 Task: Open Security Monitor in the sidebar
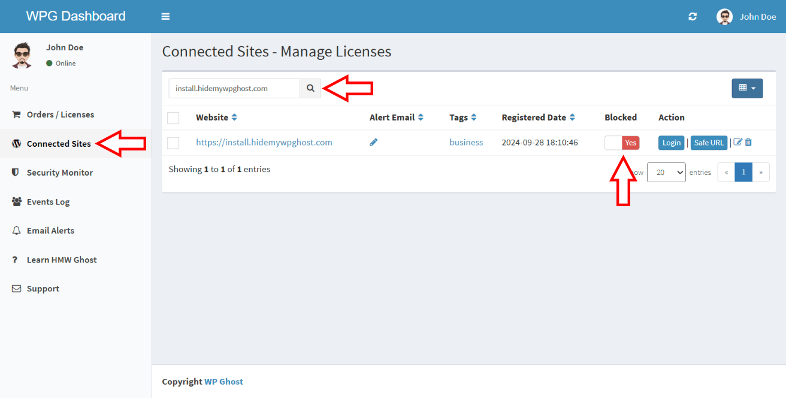[60, 173]
